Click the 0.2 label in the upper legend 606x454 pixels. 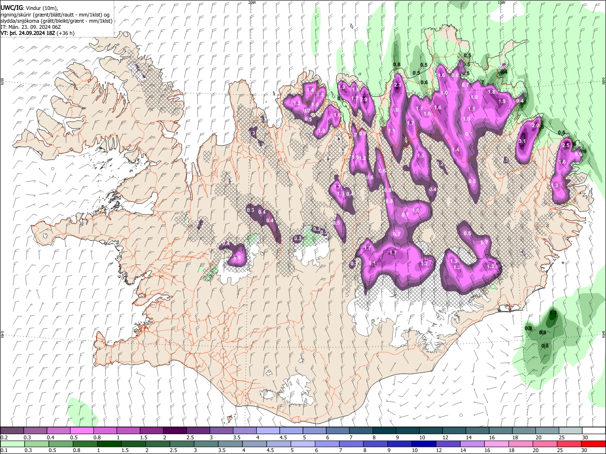4,437
